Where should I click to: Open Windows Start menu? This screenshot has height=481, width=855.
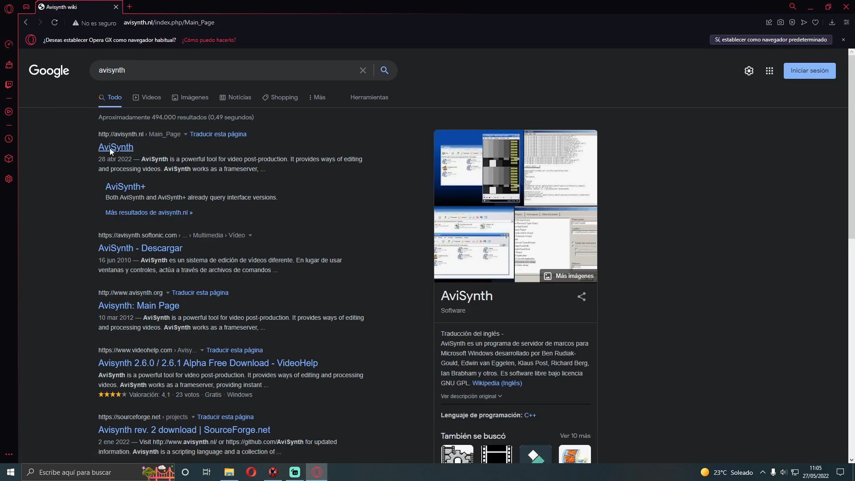click(x=11, y=473)
